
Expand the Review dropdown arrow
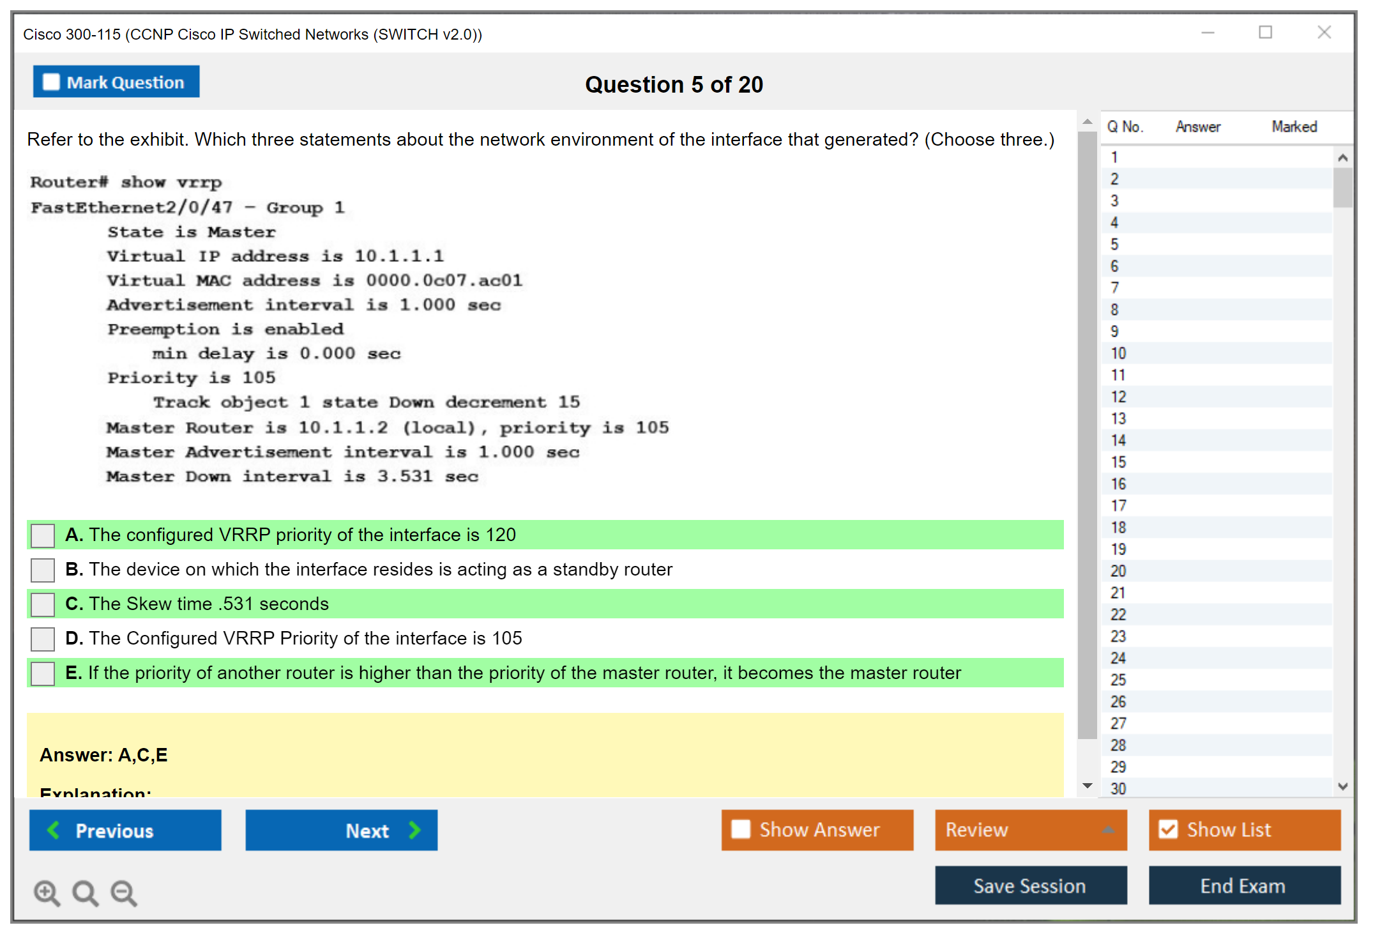point(1109,830)
